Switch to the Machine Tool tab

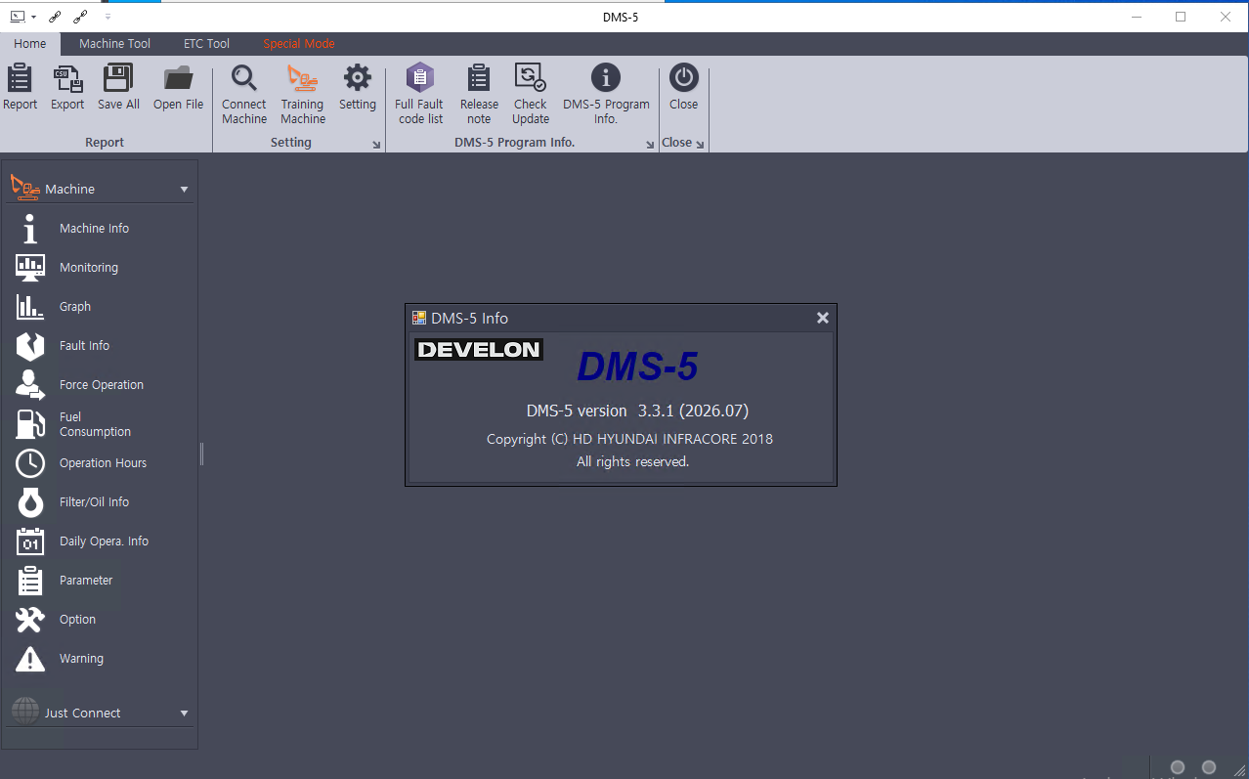(115, 44)
